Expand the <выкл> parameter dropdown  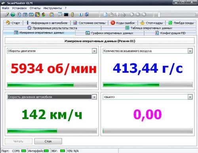pyautogui.click(x=190, y=97)
